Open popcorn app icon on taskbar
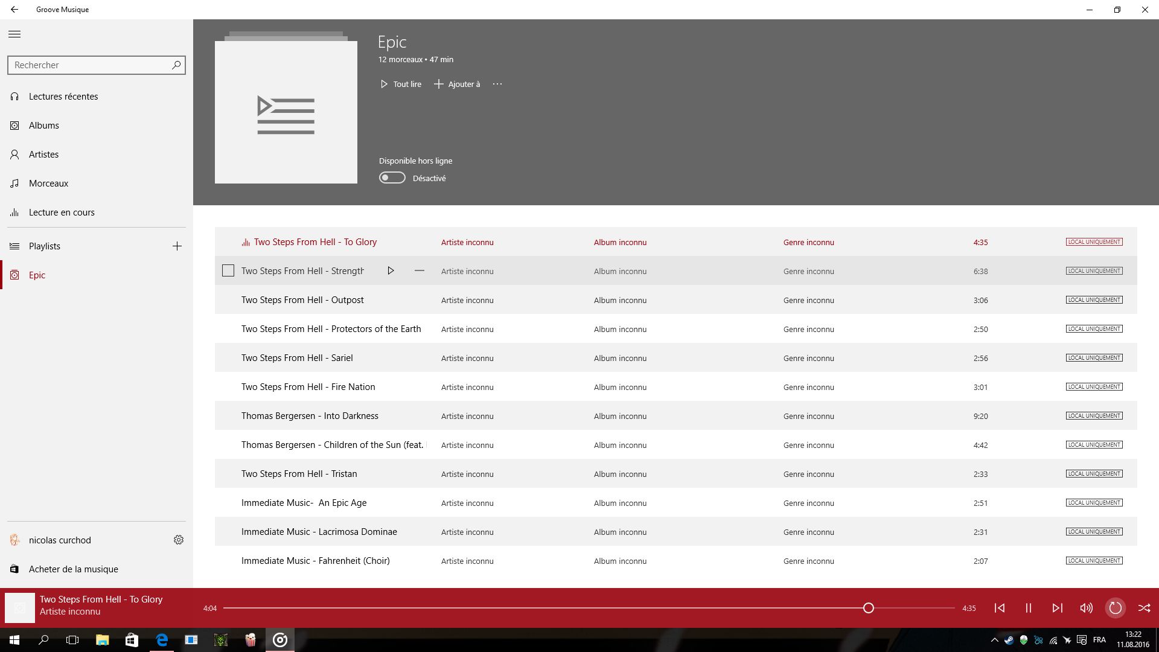Screen dimensions: 1159x652 (x=251, y=640)
